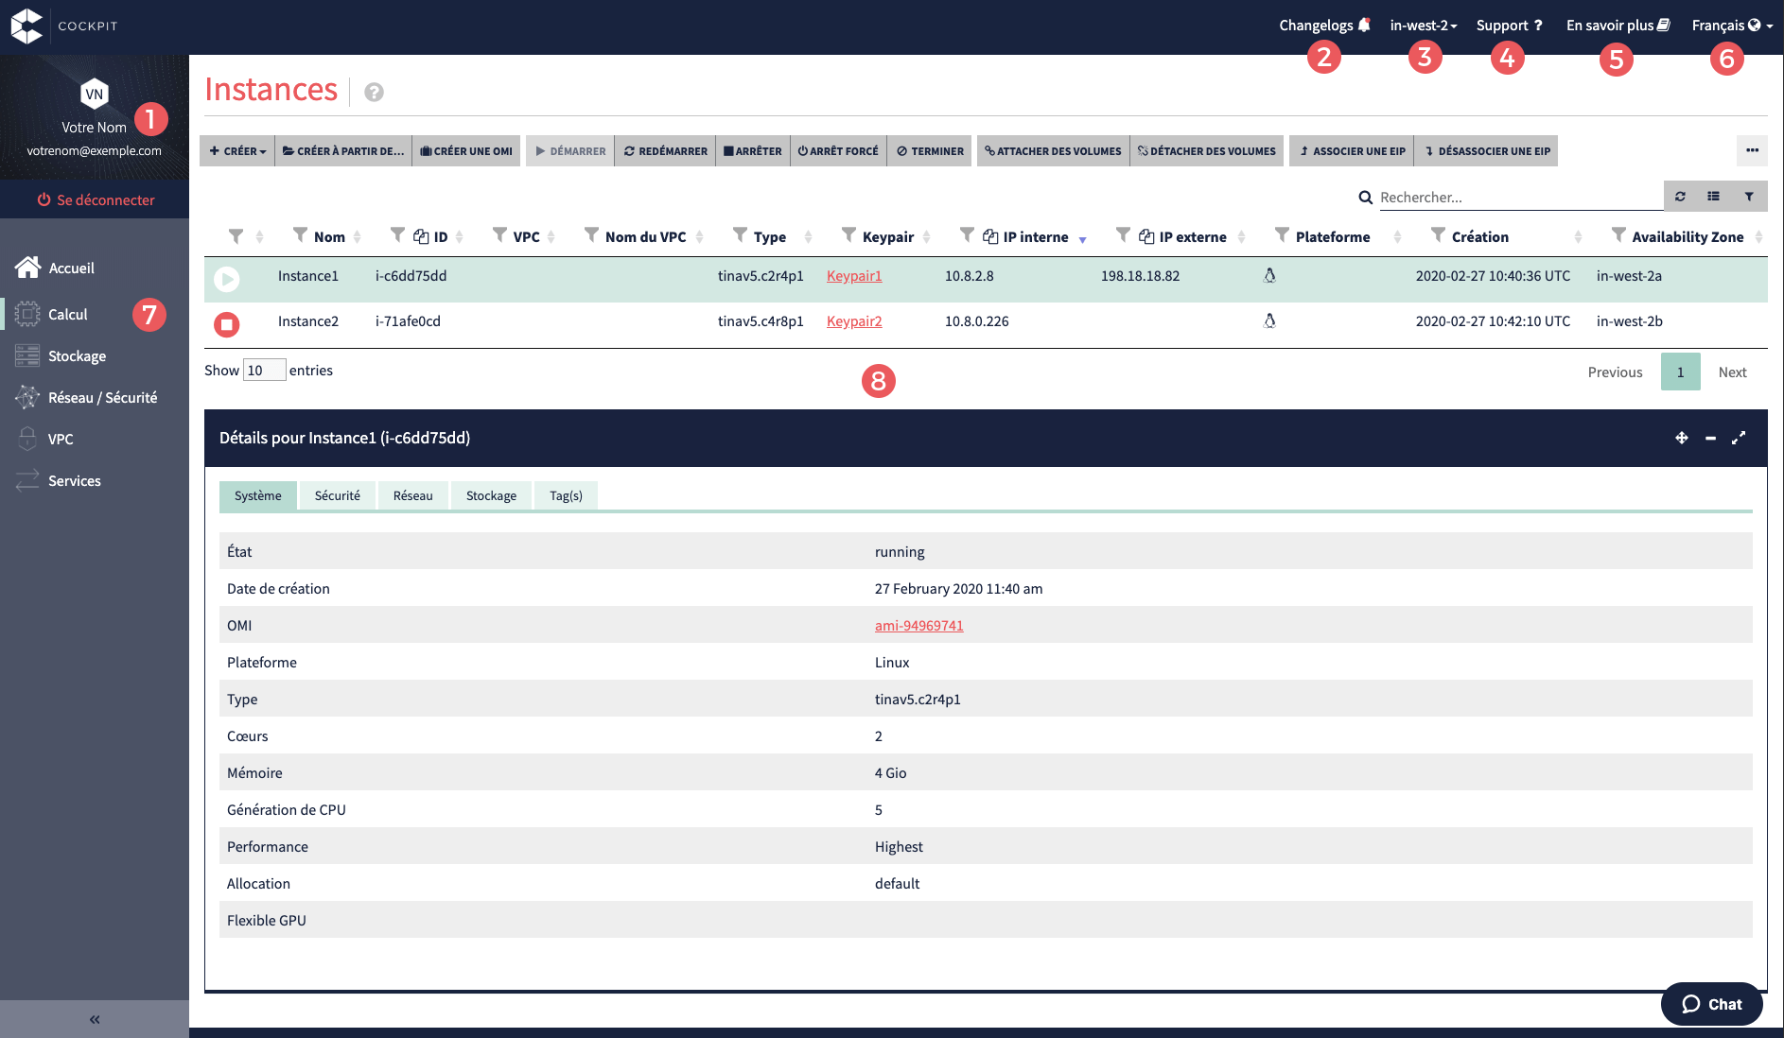
Task: Click the Terminer button
Action: 930,150
